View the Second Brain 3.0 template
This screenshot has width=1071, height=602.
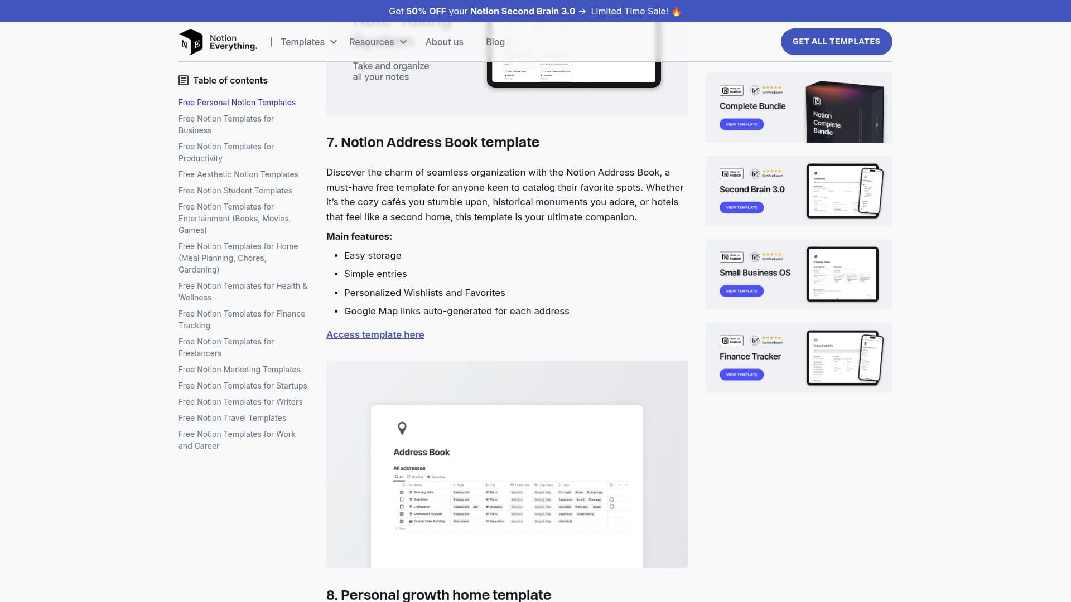(x=741, y=207)
